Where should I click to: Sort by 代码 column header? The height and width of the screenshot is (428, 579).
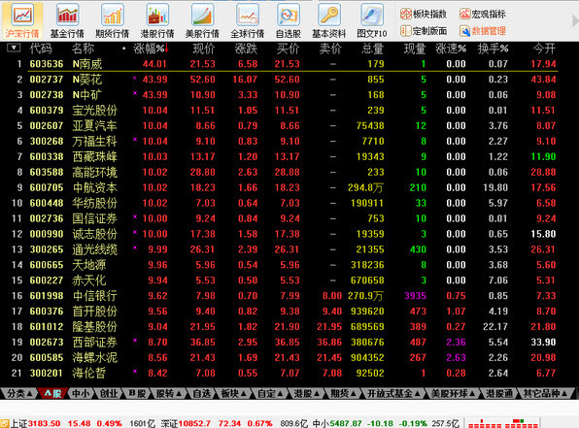click(41, 49)
